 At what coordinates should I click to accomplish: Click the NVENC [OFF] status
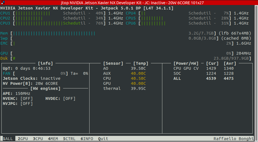[x=26, y=98]
